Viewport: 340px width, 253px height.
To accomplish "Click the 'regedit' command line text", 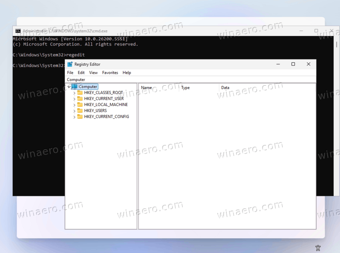I will 75,55.
